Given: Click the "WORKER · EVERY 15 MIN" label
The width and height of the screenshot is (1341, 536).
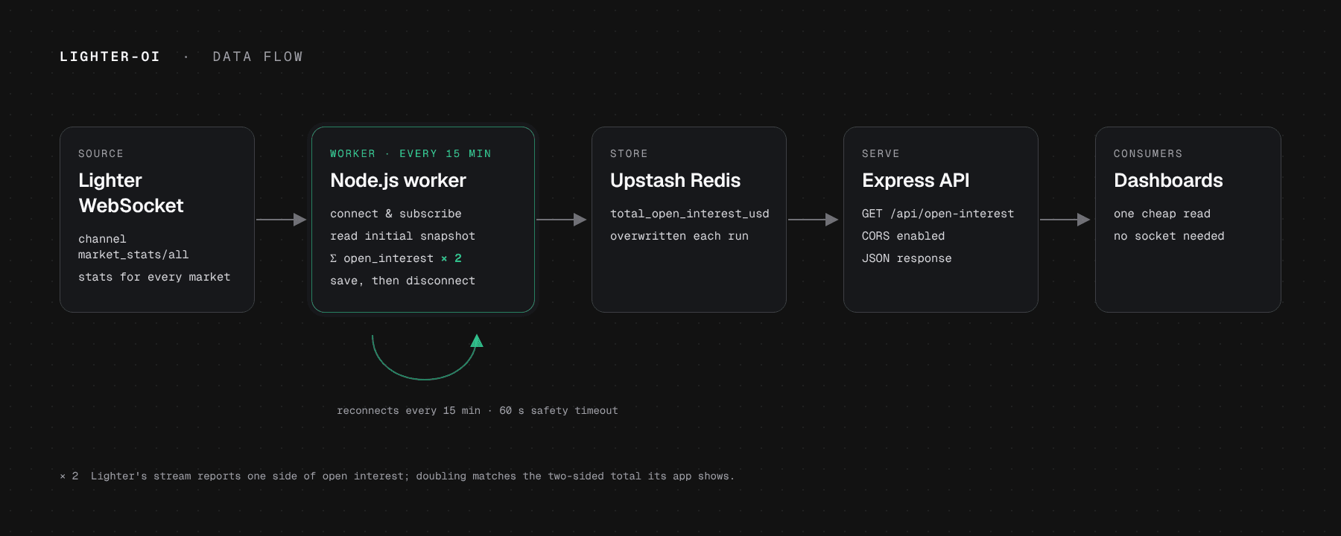Looking at the screenshot, I should [410, 153].
